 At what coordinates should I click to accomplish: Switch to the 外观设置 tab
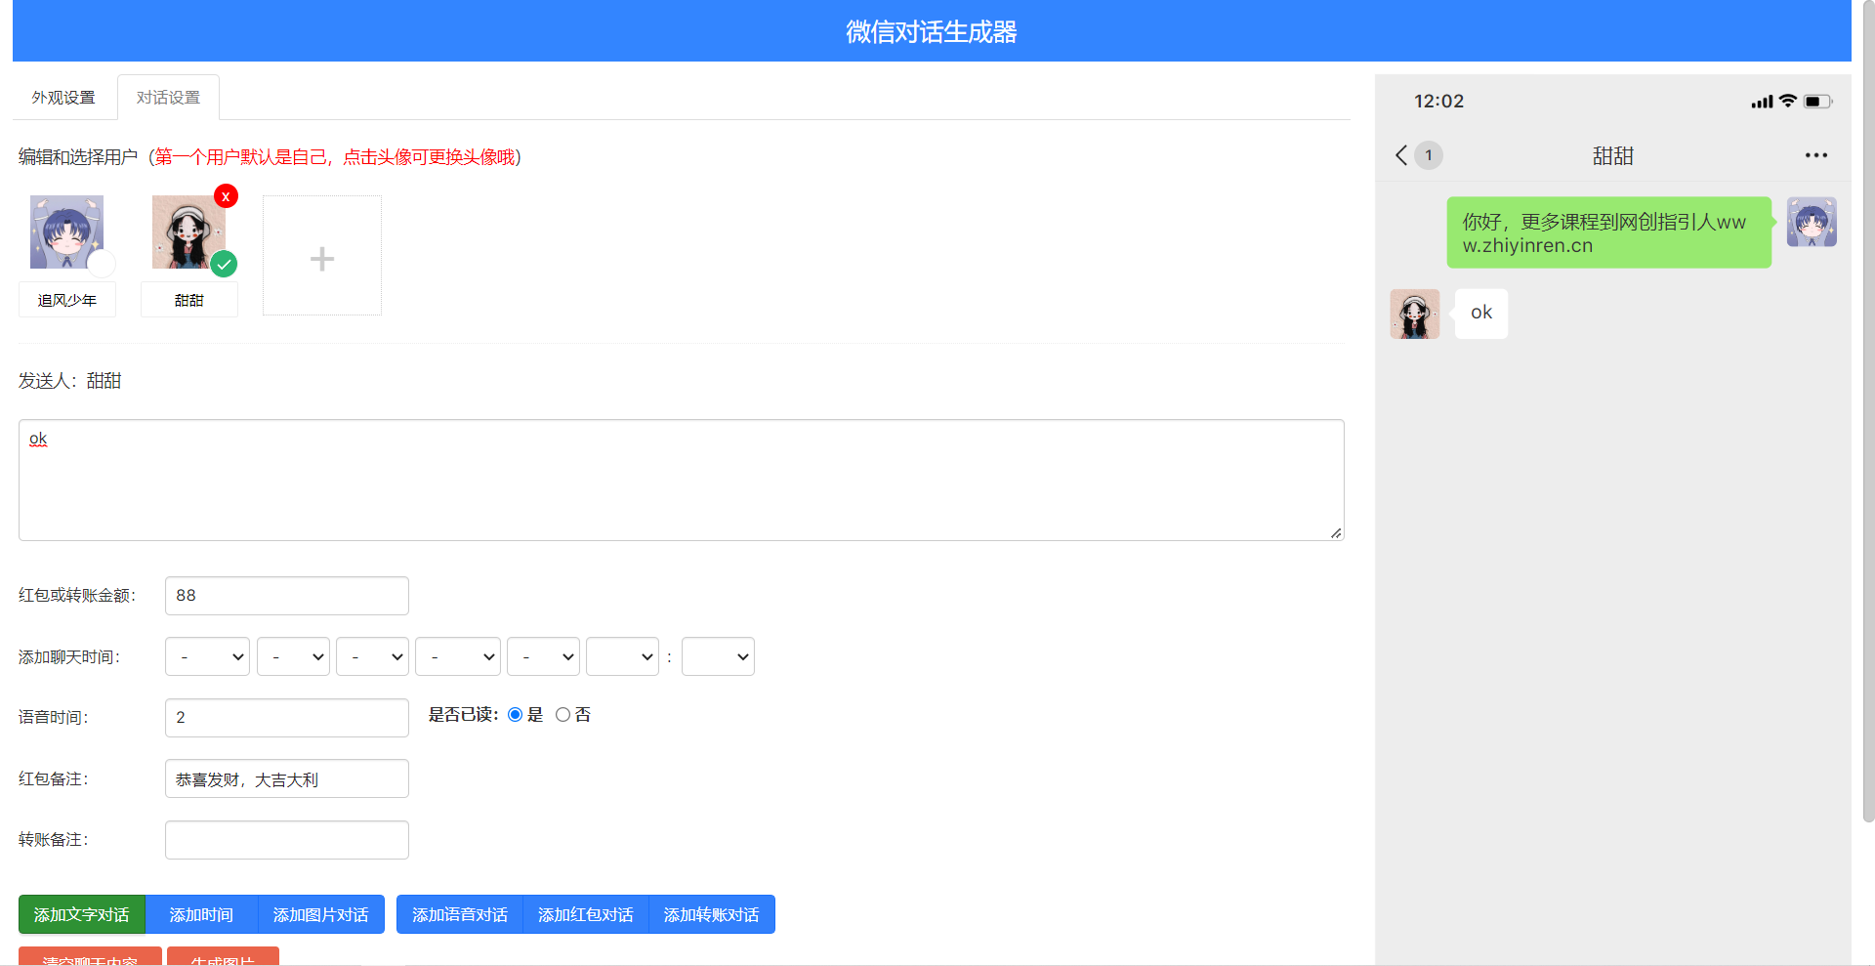point(63,98)
